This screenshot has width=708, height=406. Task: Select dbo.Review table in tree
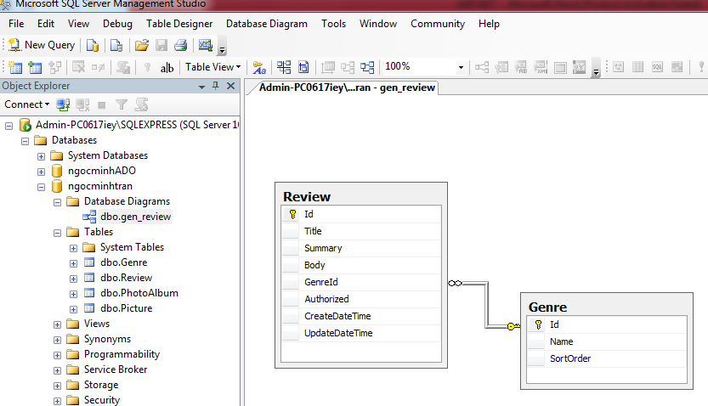126,278
